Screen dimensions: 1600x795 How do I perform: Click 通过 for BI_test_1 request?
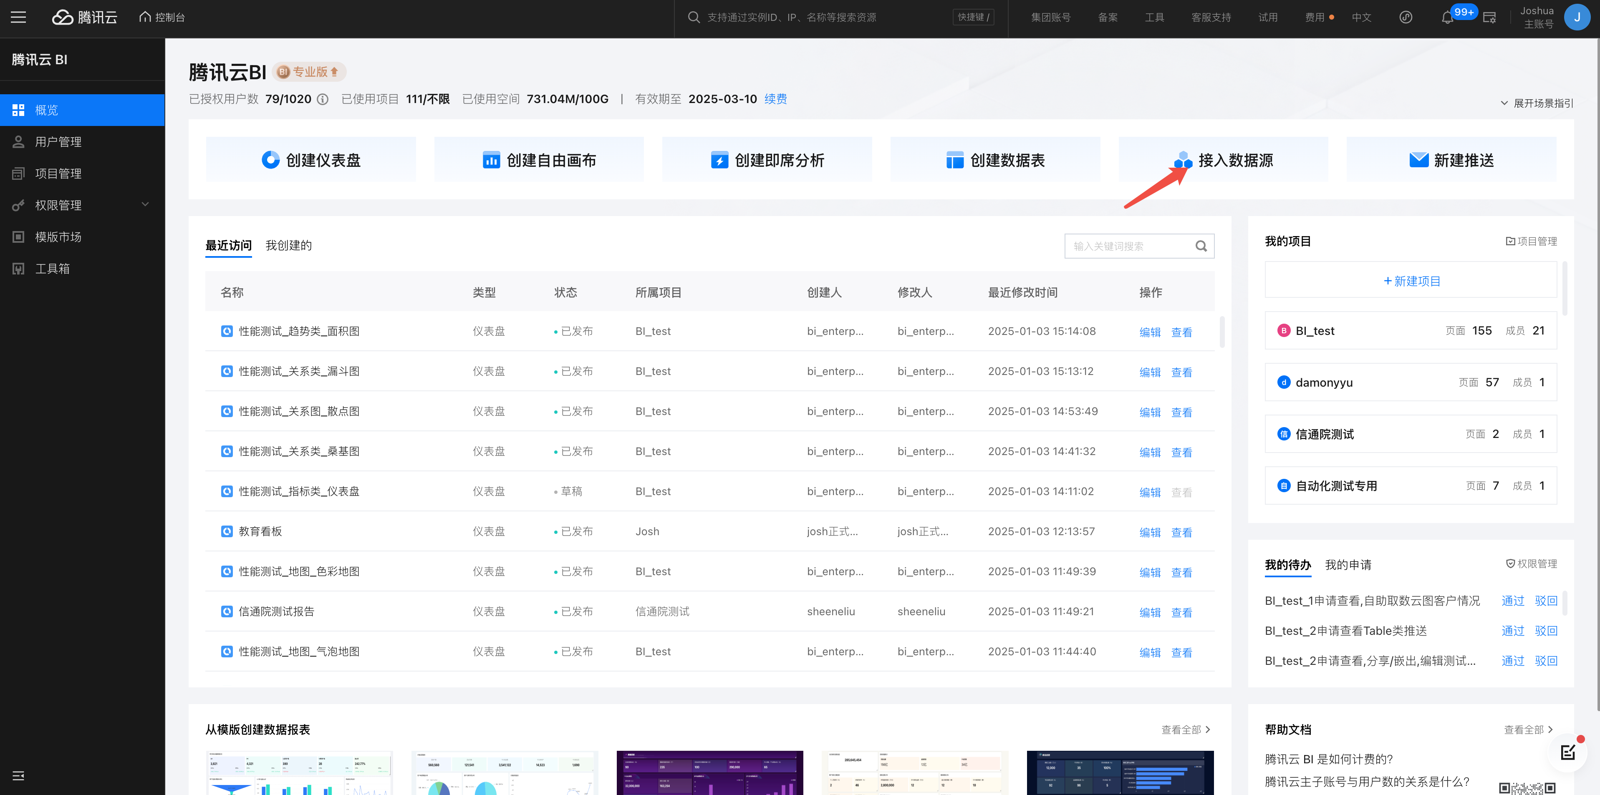[1512, 601]
